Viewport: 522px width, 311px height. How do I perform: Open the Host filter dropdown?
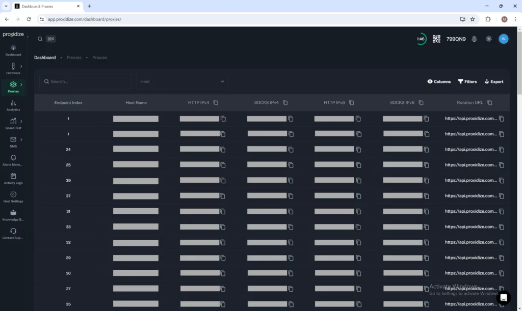[181, 81]
